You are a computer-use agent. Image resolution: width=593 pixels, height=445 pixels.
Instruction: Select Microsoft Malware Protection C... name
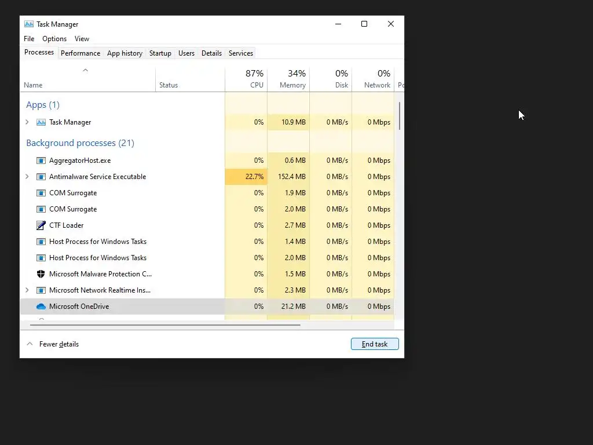[x=100, y=274]
